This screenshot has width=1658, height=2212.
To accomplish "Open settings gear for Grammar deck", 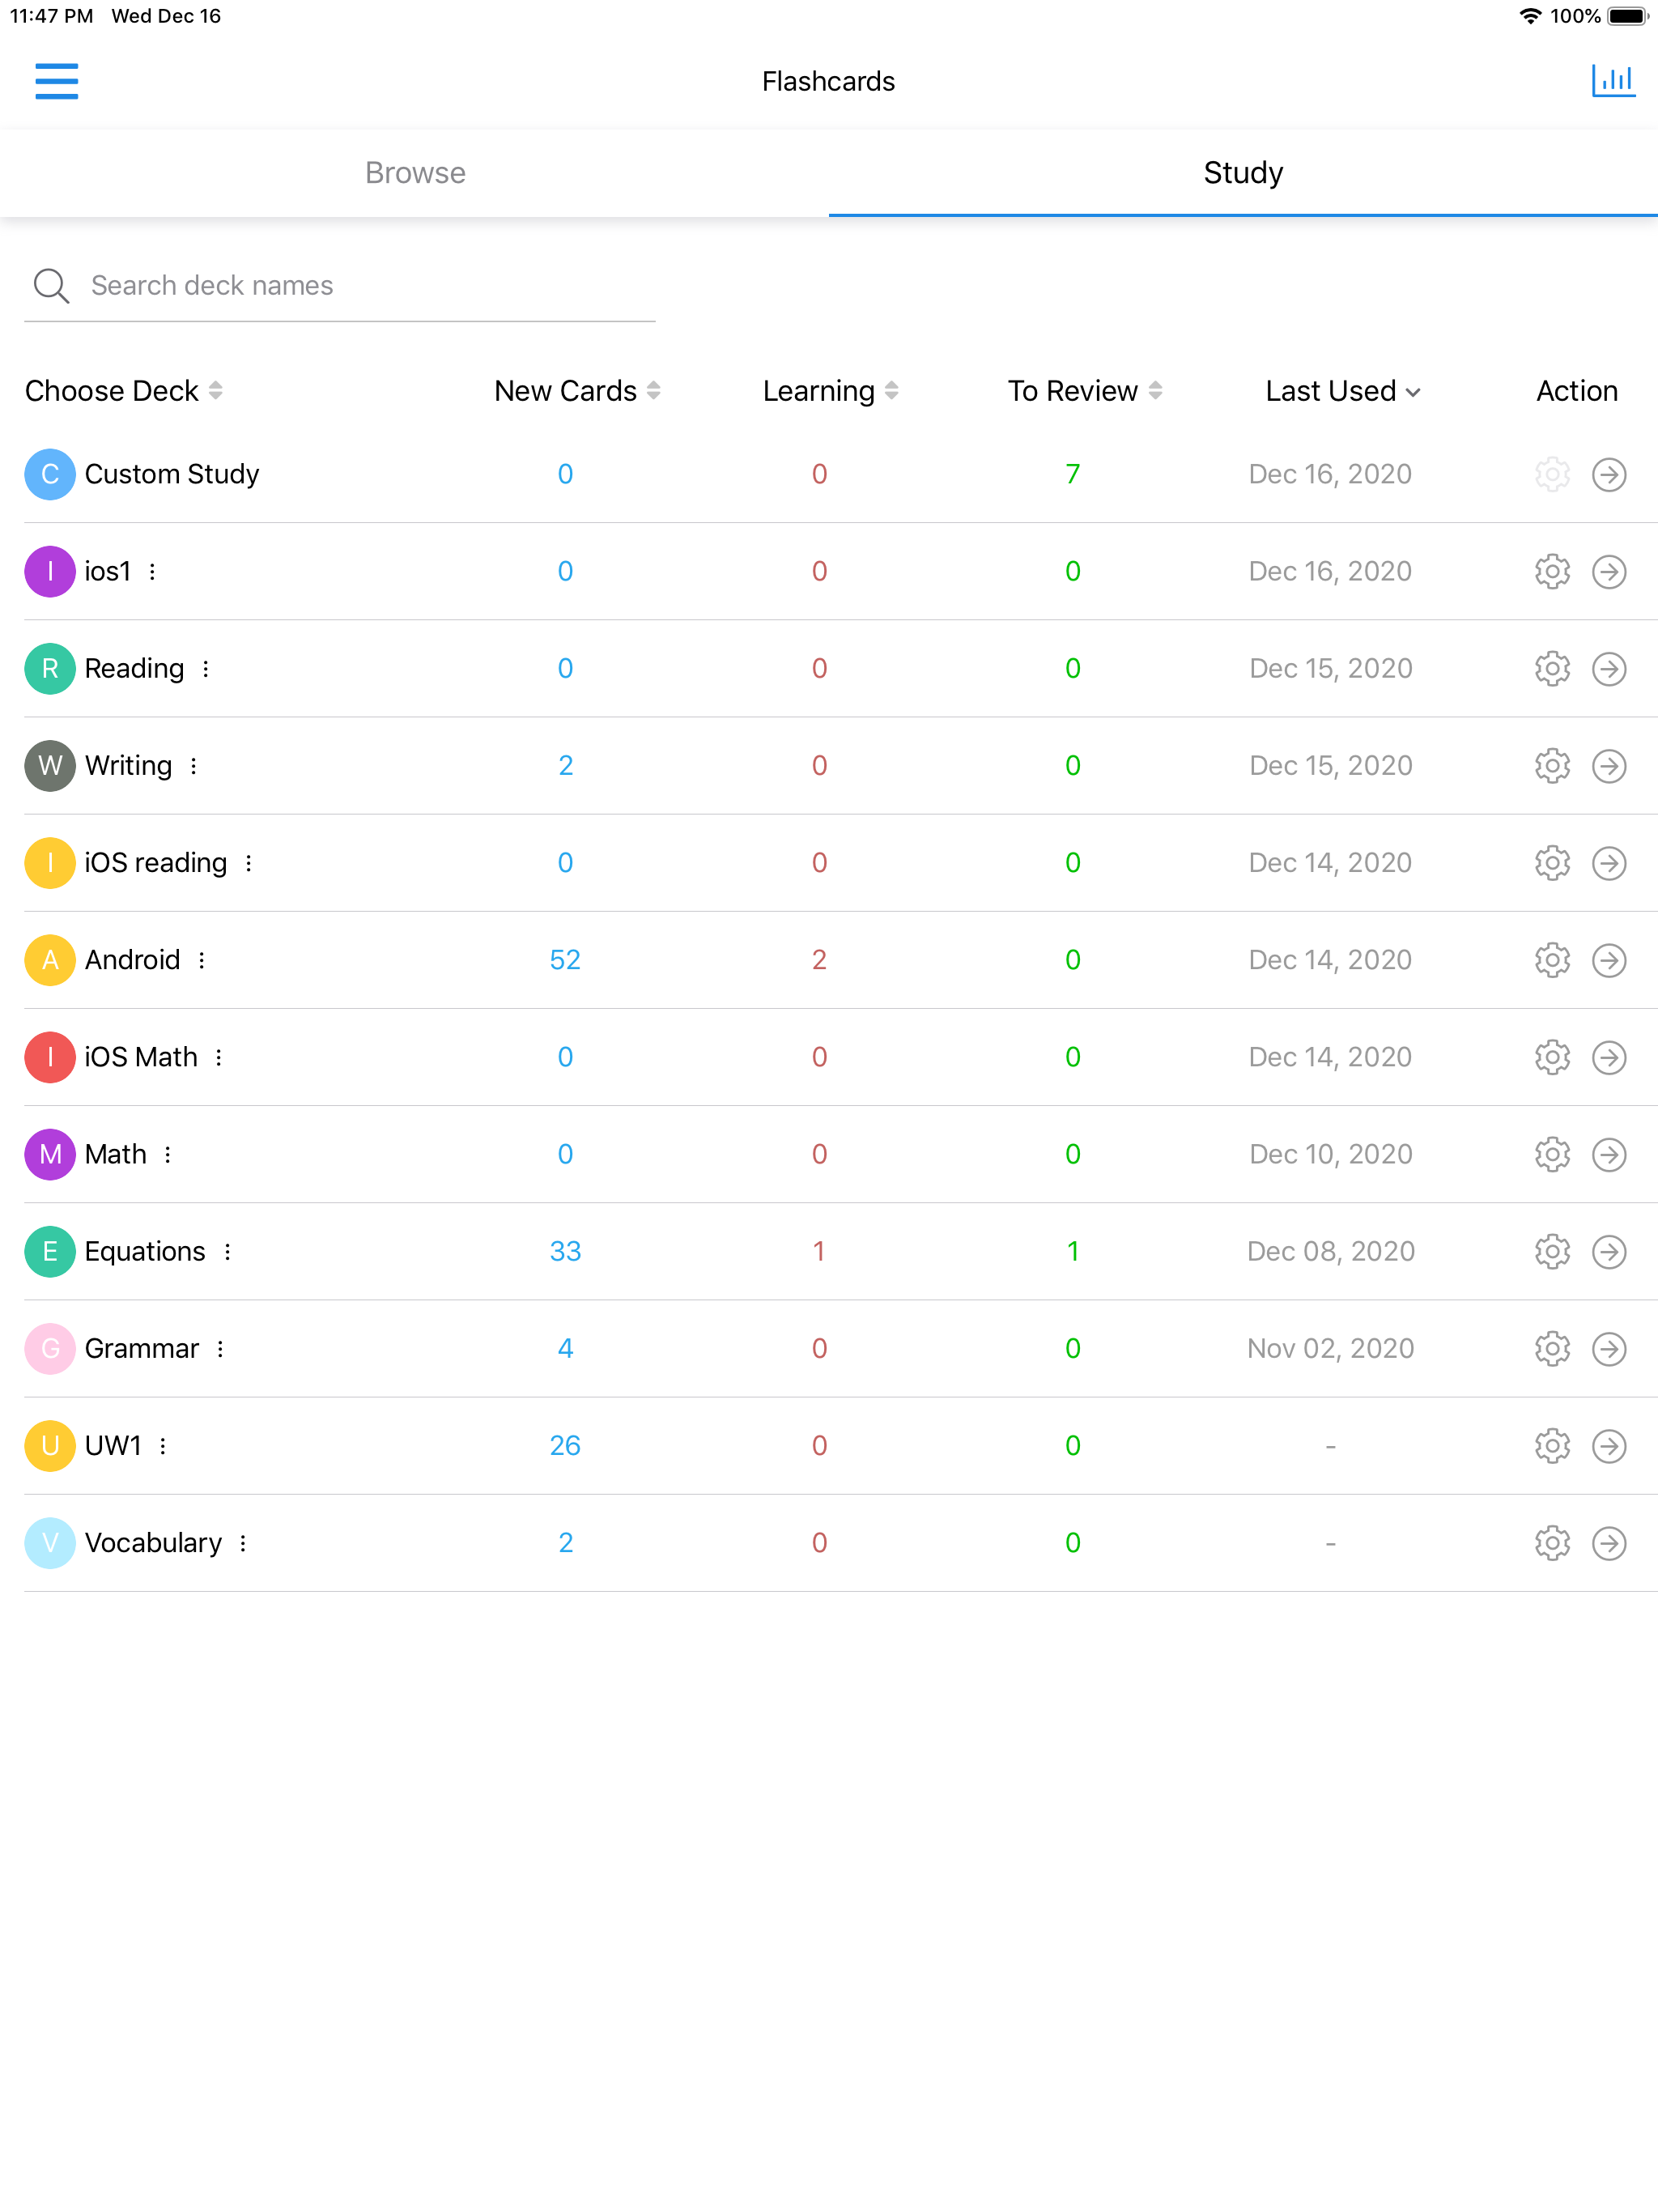I will [x=1552, y=1348].
